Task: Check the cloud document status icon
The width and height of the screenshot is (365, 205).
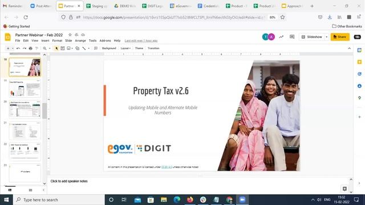Action: pos(83,35)
